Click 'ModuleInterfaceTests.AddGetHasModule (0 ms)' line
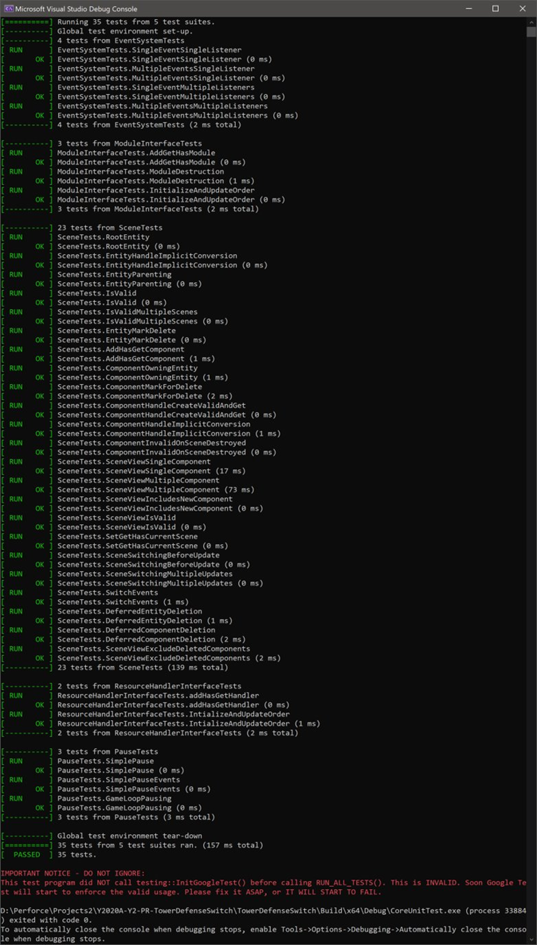 (x=151, y=162)
